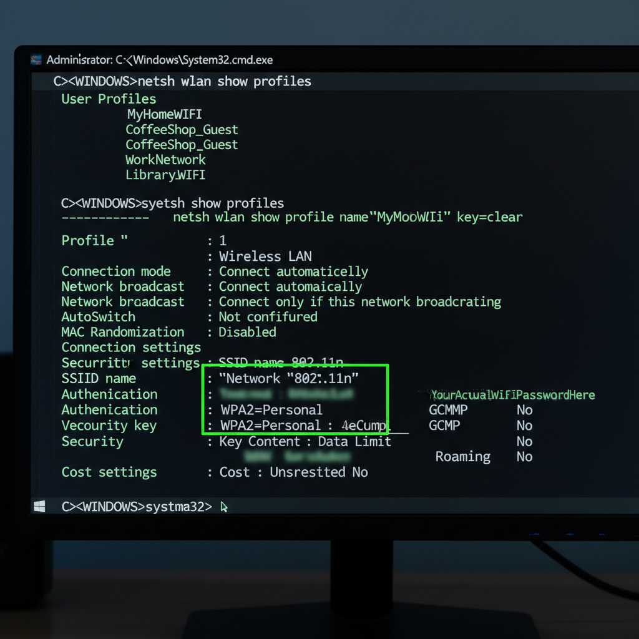Click the Windows logo at the bottom left

tap(39, 507)
